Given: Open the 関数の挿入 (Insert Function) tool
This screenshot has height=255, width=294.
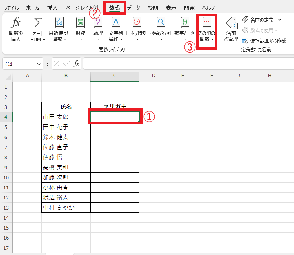Looking at the screenshot, I should [16, 29].
